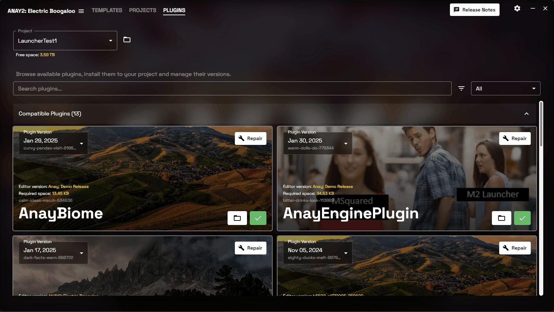This screenshot has width=554, height=312.
Task: Open the LauncherTest1 project dropdown
Action: click(x=65, y=41)
